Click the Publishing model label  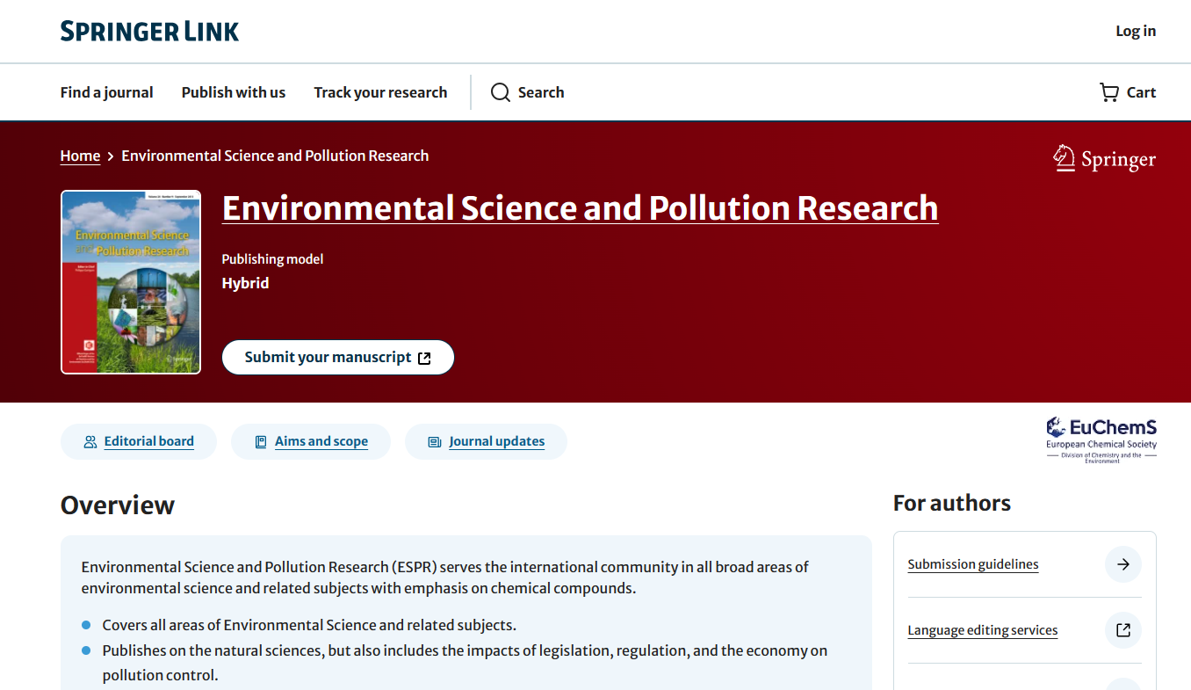(272, 259)
